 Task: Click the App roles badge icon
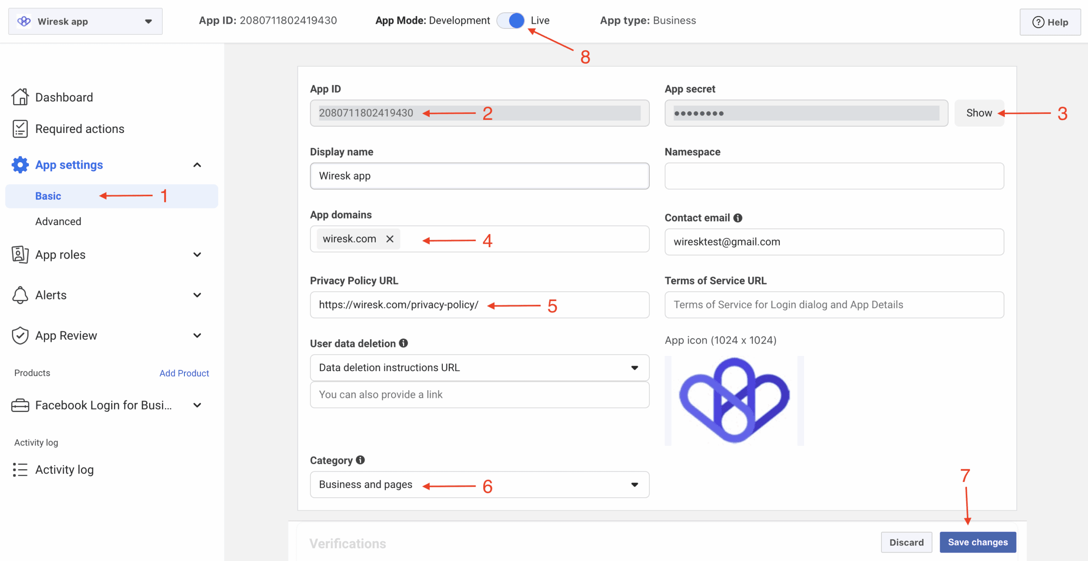[x=20, y=254]
